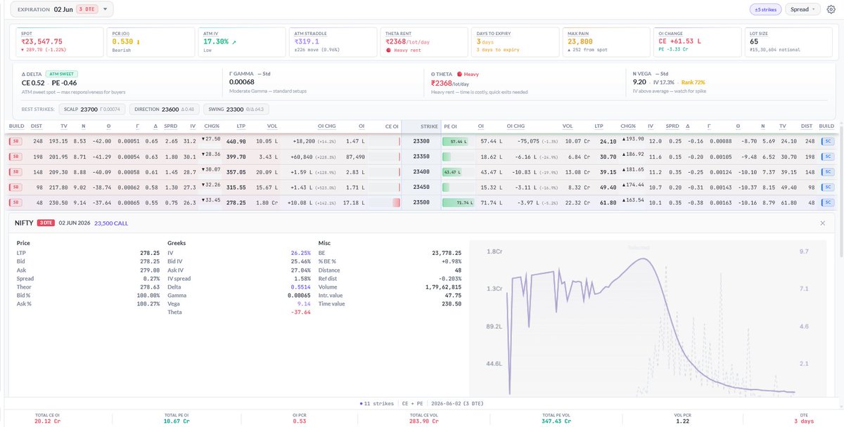844x427 pixels.
Task: Click the CE OI column header
Action: click(390, 126)
